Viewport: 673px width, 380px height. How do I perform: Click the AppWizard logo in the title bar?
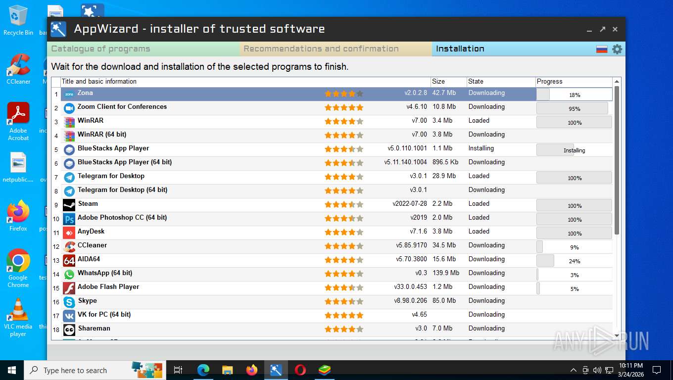[x=58, y=29]
